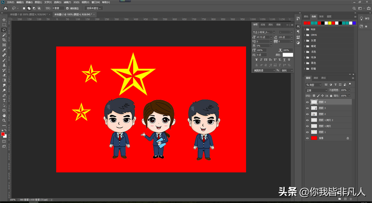The height and width of the screenshot is (203, 372).
Task: Select the Move tool
Action: 4,20
